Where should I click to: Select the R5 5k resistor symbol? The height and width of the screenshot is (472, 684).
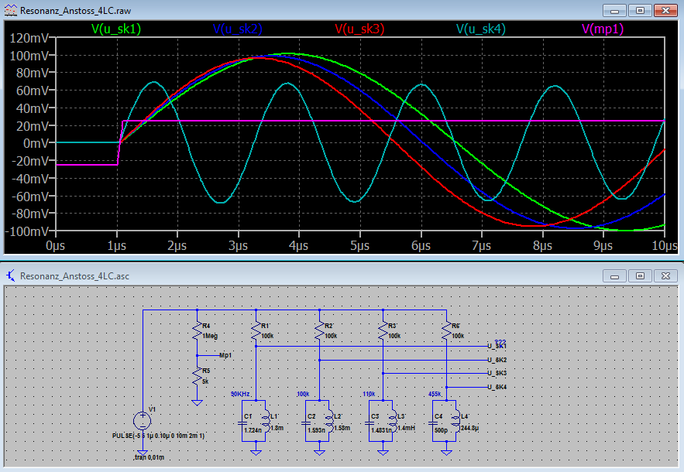tap(197, 377)
